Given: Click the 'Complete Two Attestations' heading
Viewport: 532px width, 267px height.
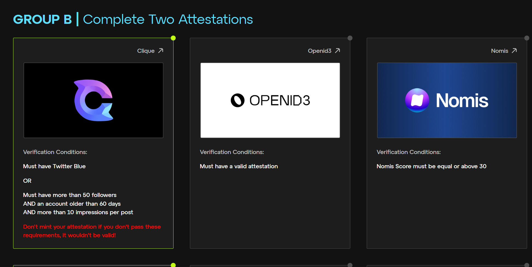Looking at the screenshot, I should (x=168, y=19).
